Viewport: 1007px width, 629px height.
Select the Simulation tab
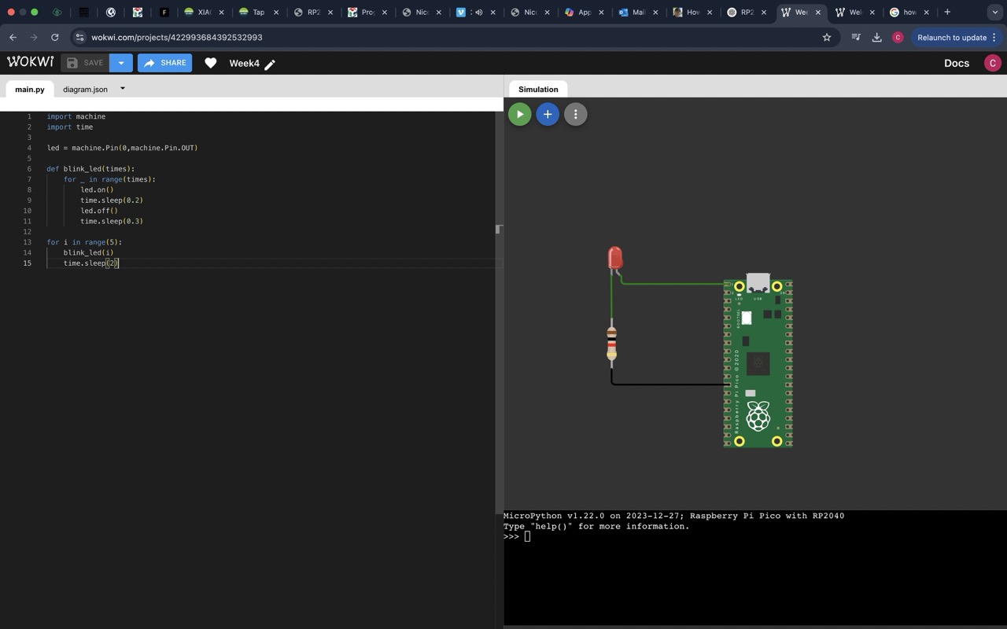tap(538, 89)
